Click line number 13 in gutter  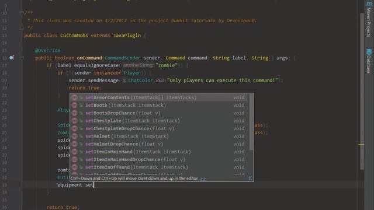pos(5,36)
